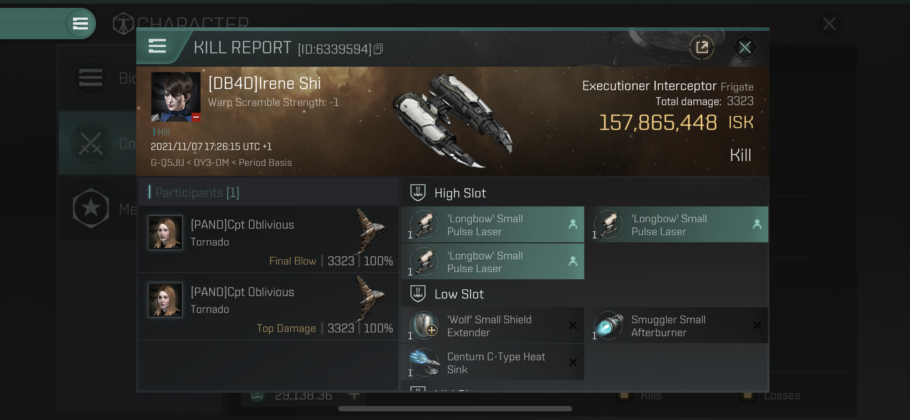Click the High Slot section icon

point(418,193)
